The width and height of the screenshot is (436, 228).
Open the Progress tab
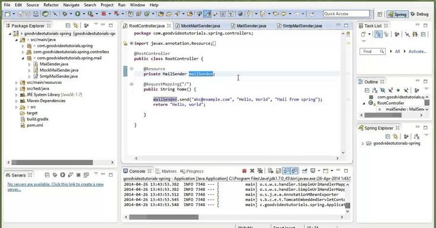pos(192,171)
